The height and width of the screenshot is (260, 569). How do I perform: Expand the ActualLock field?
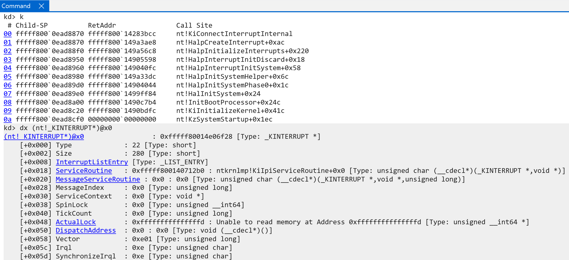(76, 222)
